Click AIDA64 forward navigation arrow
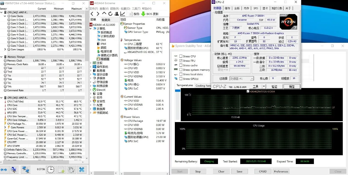 coord(98,14)
